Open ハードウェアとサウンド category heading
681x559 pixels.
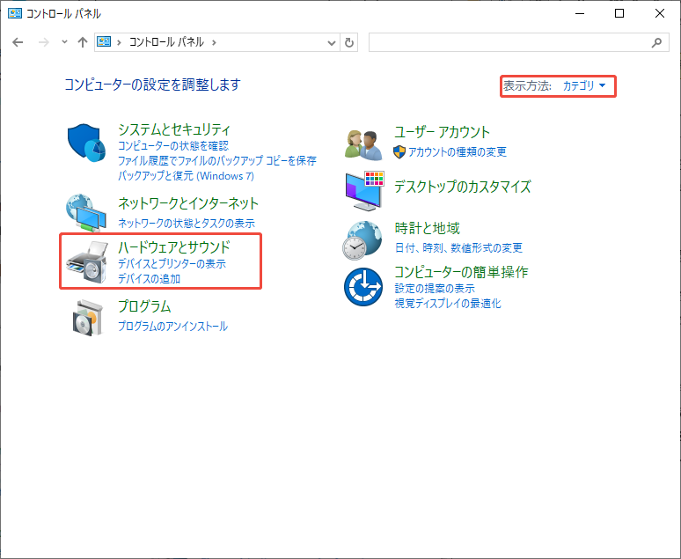173,246
